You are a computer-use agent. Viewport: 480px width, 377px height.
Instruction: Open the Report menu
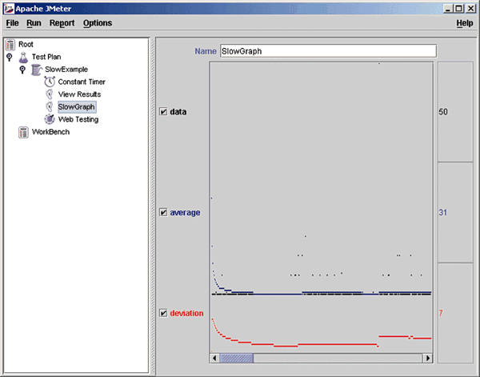[62, 23]
